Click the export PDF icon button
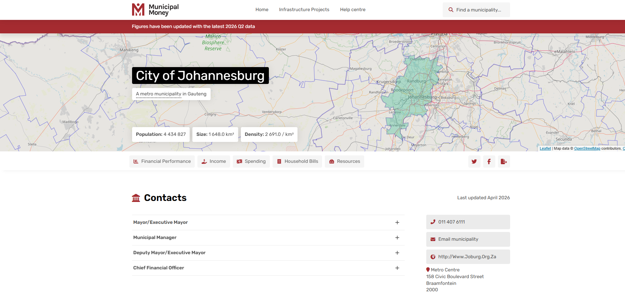Viewport: 625px width, 296px height. (504, 161)
